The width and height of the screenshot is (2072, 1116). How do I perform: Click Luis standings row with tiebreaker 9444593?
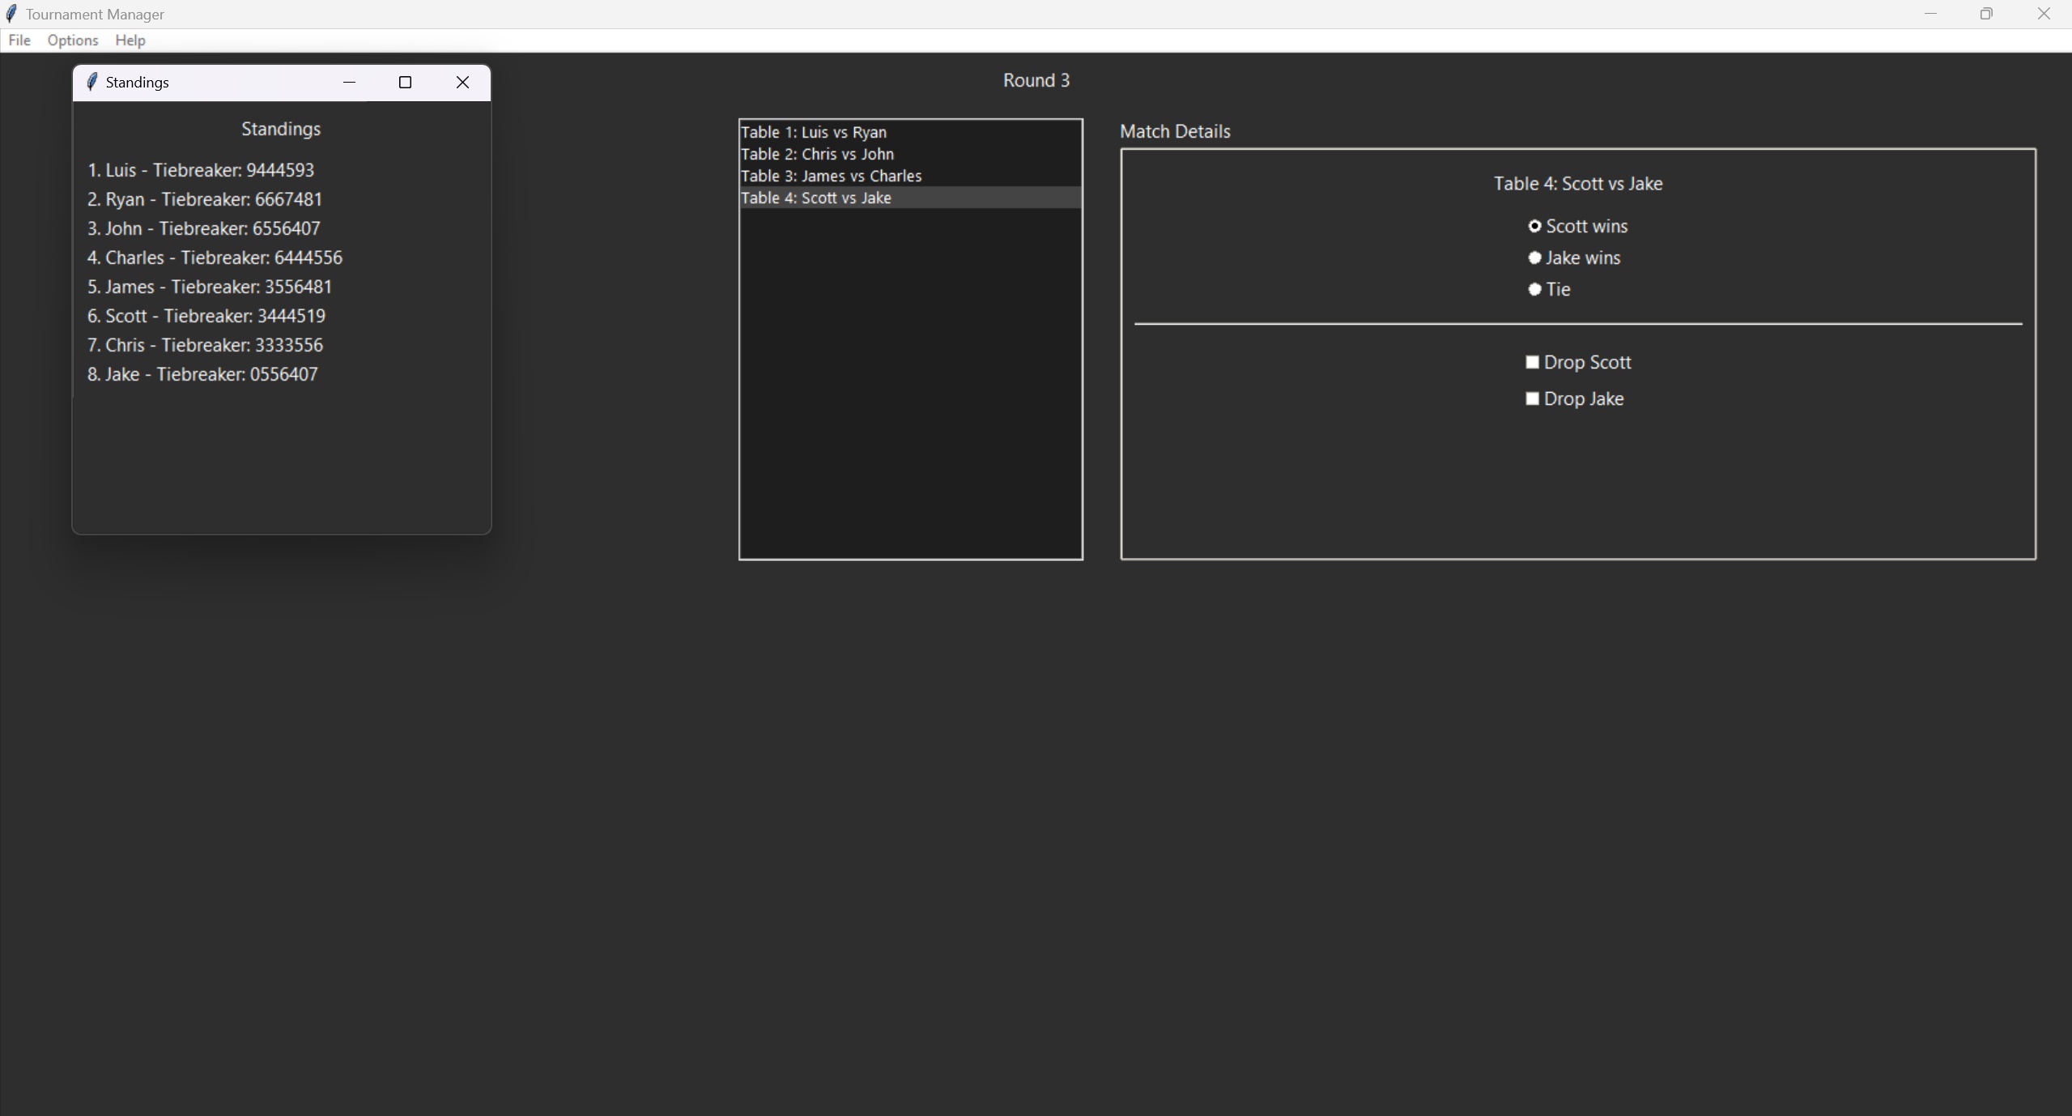[x=201, y=170]
